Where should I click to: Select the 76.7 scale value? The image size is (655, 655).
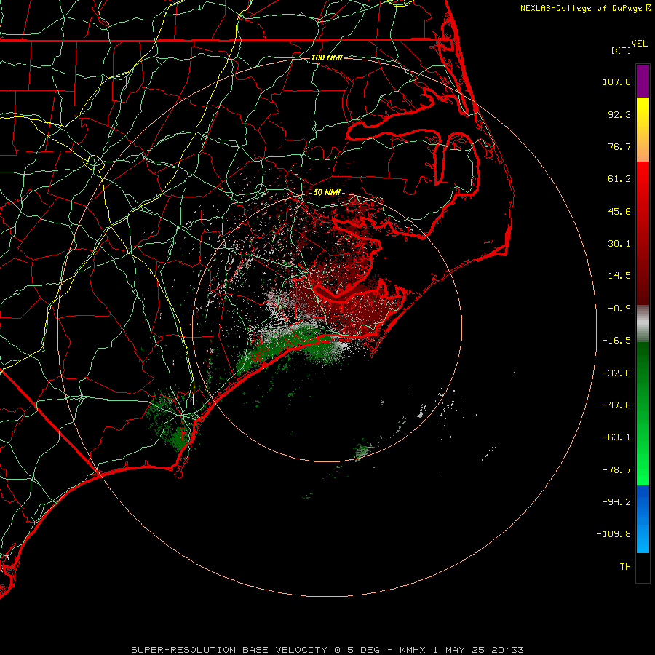pos(619,146)
